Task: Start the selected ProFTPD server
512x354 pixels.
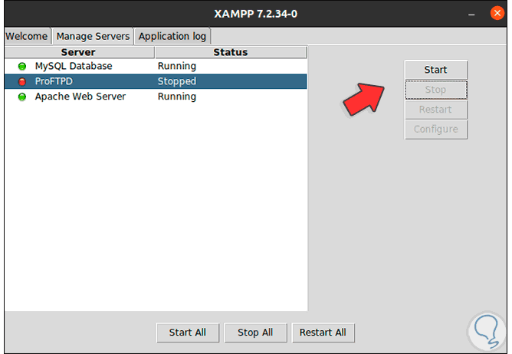Action: click(436, 70)
